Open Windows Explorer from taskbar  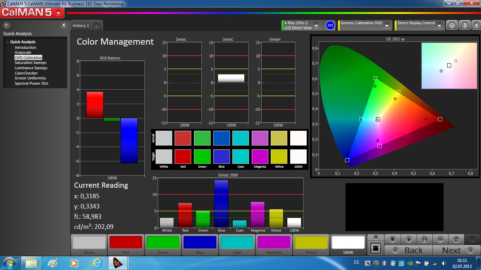[x=31, y=263]
